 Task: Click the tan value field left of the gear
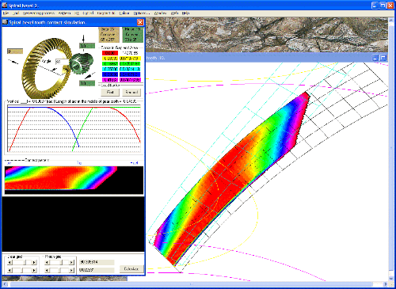pyautogui.click(x=15, y=51)
